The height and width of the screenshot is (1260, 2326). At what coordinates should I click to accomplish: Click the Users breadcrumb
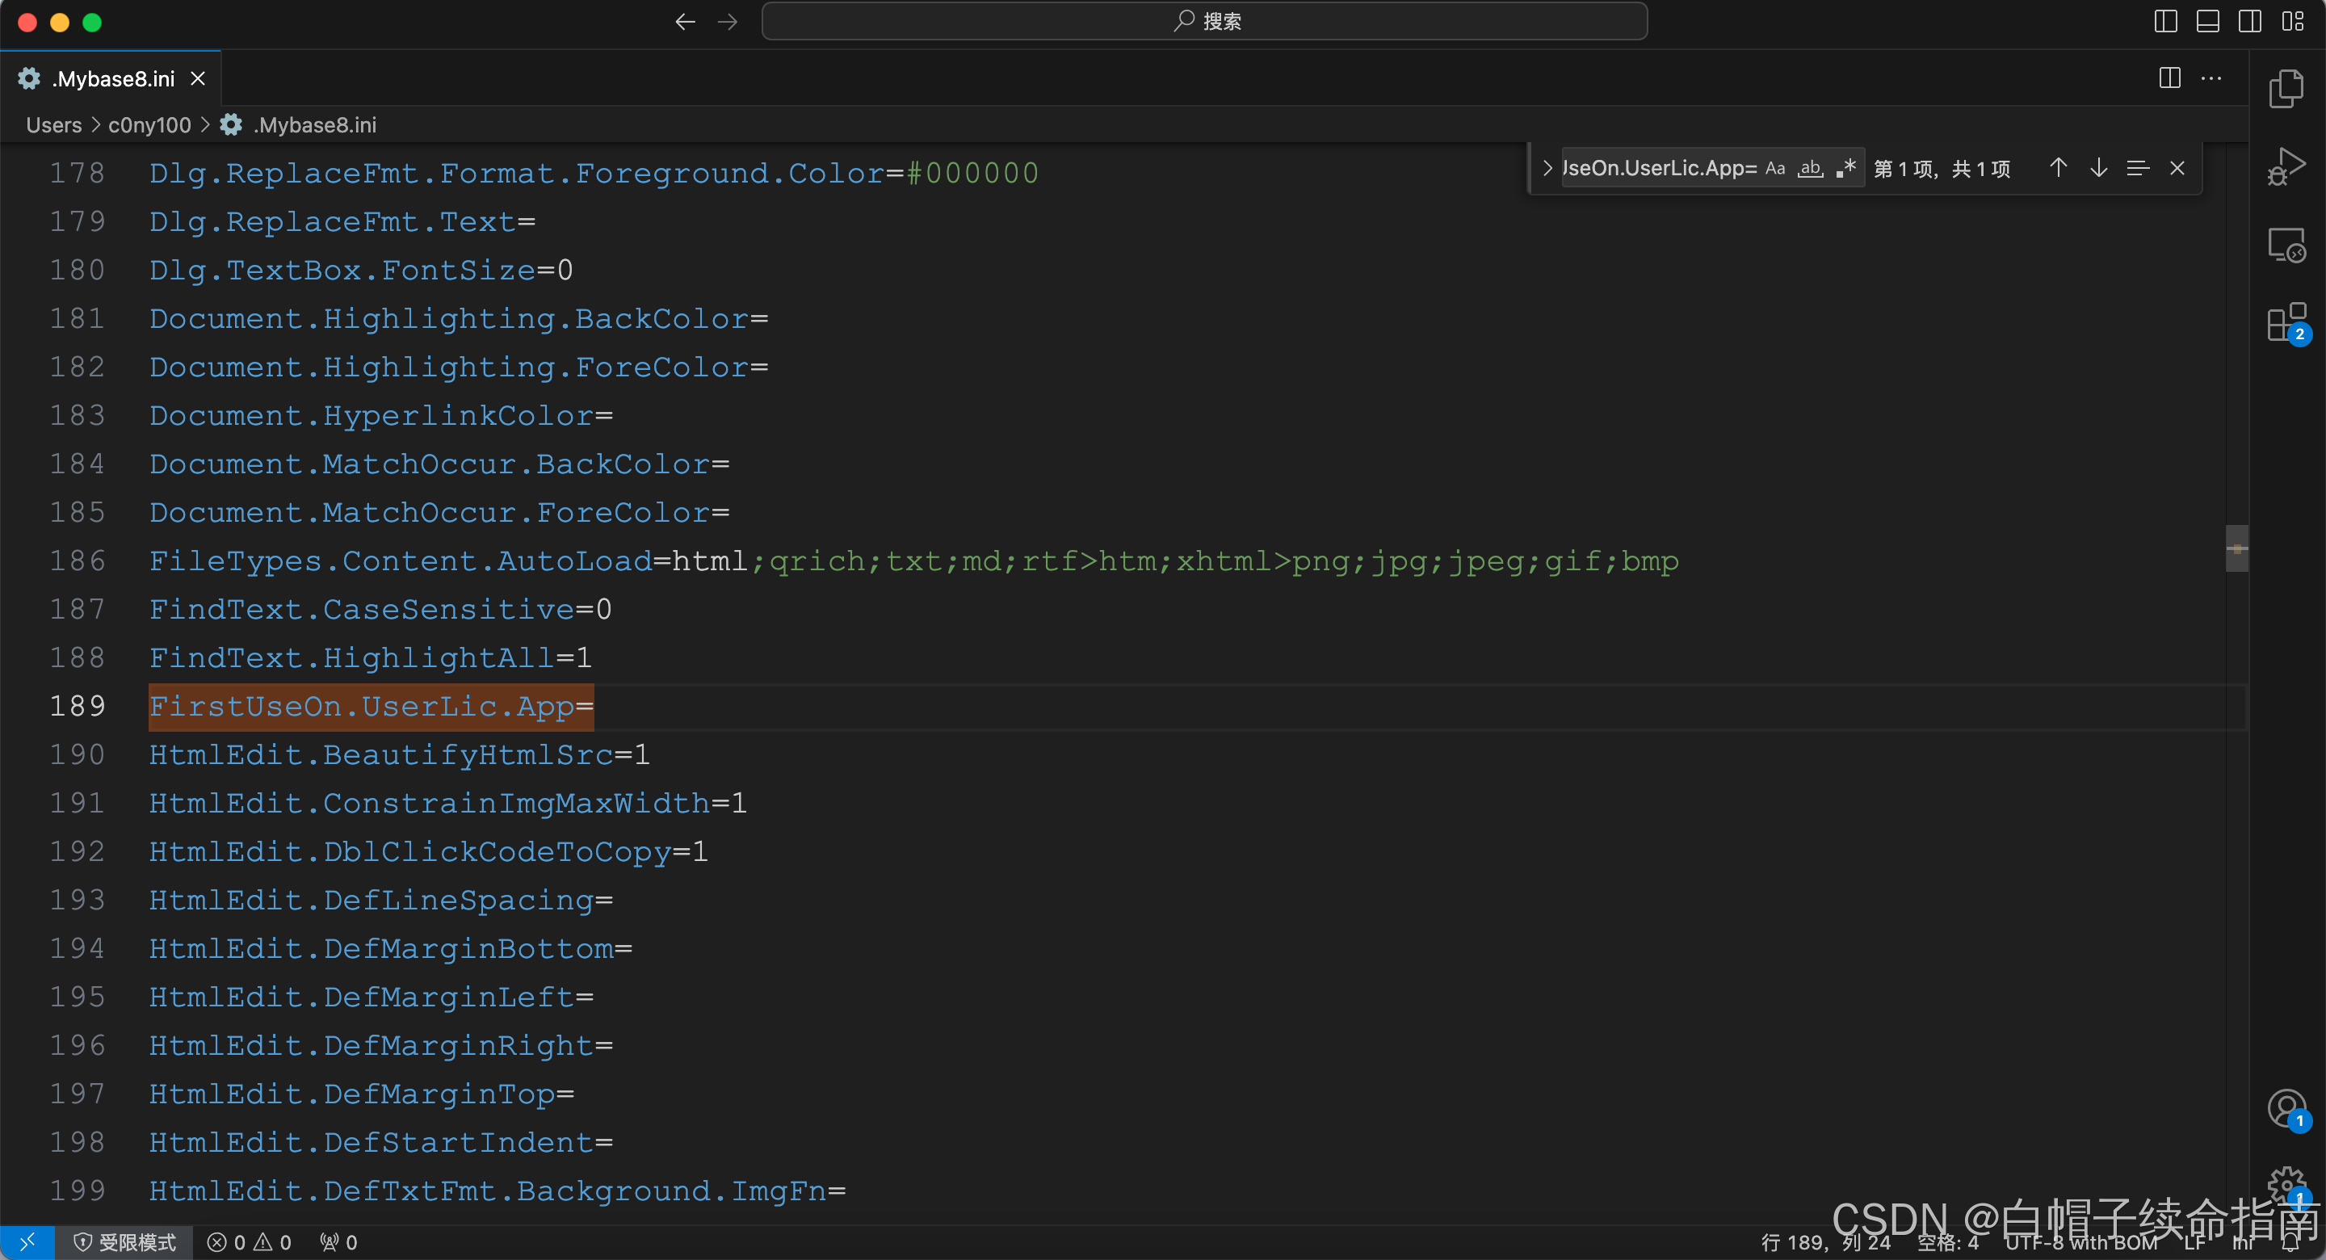53,124
